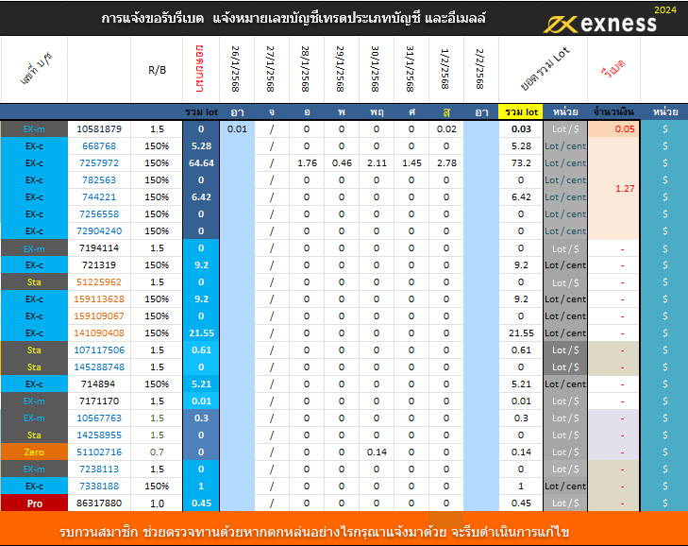This screenshot has width=688, height=546.
Task: Select account number 668768
Action: point(99,145)
